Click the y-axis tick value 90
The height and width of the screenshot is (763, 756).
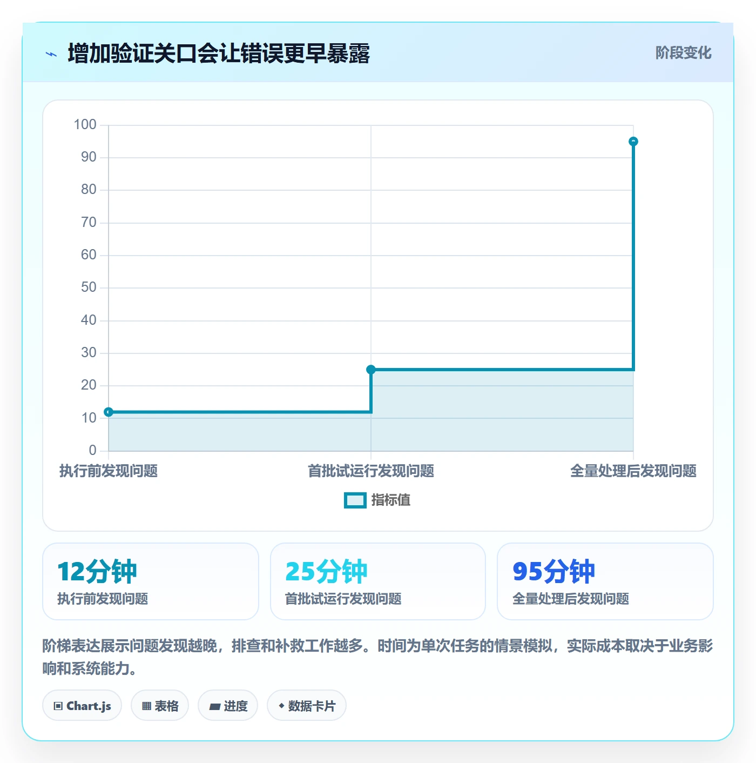[89, 157]
